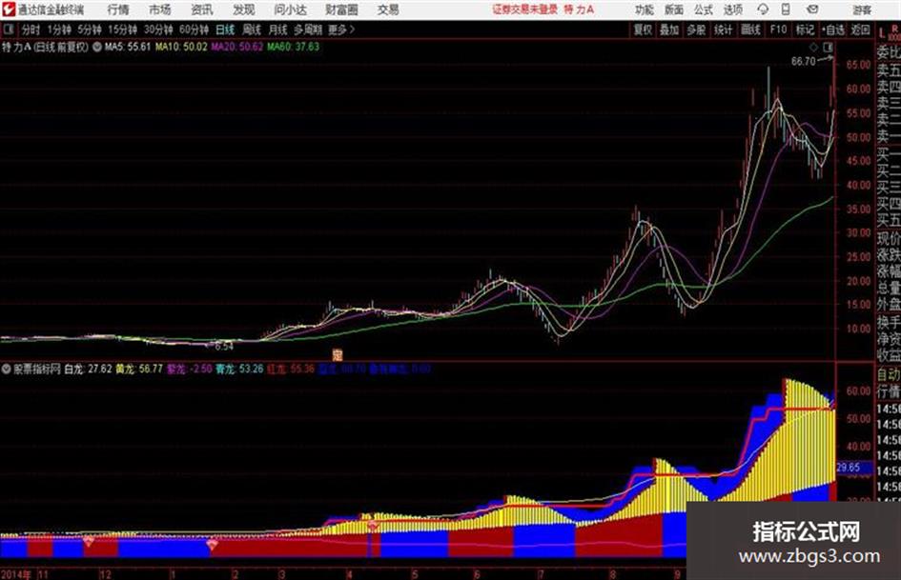This screenshot has width=901, height=580.
Task: Click the 返回 button
Action: pyautogui.click(x=860, y=30)
